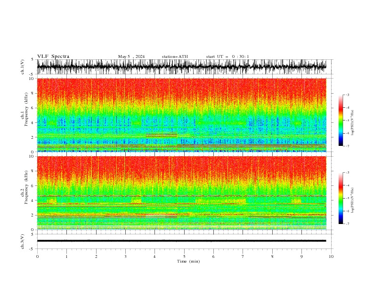373x288 pixels.
Task: Click the ch.3 flat black waveform trace
Action: pyautogui.click(x=181, y=241)
